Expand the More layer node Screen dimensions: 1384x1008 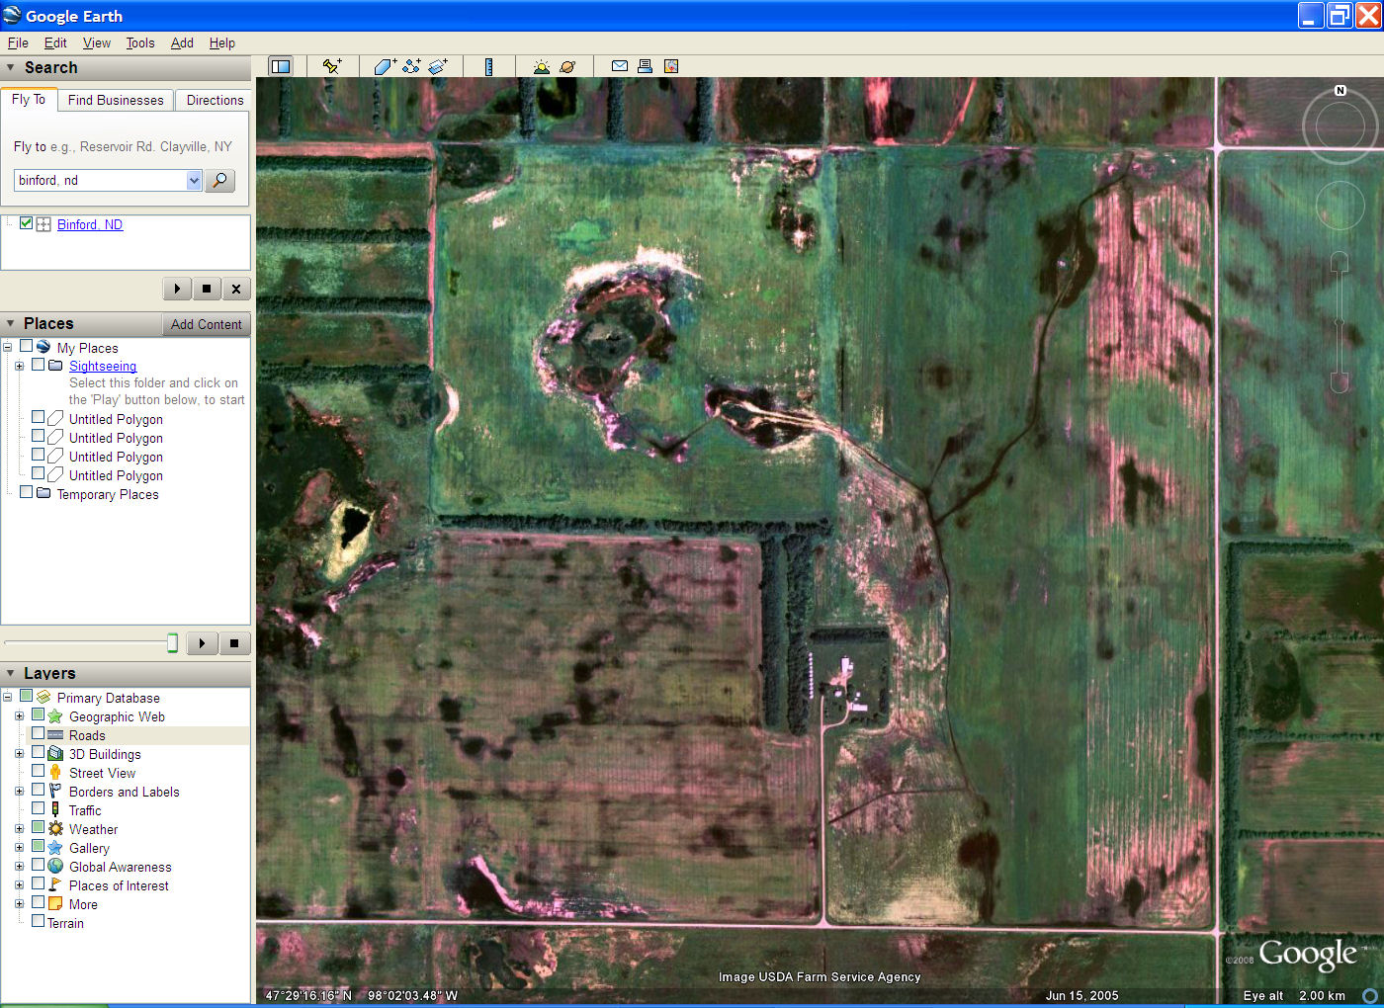[x=19, y=903]
